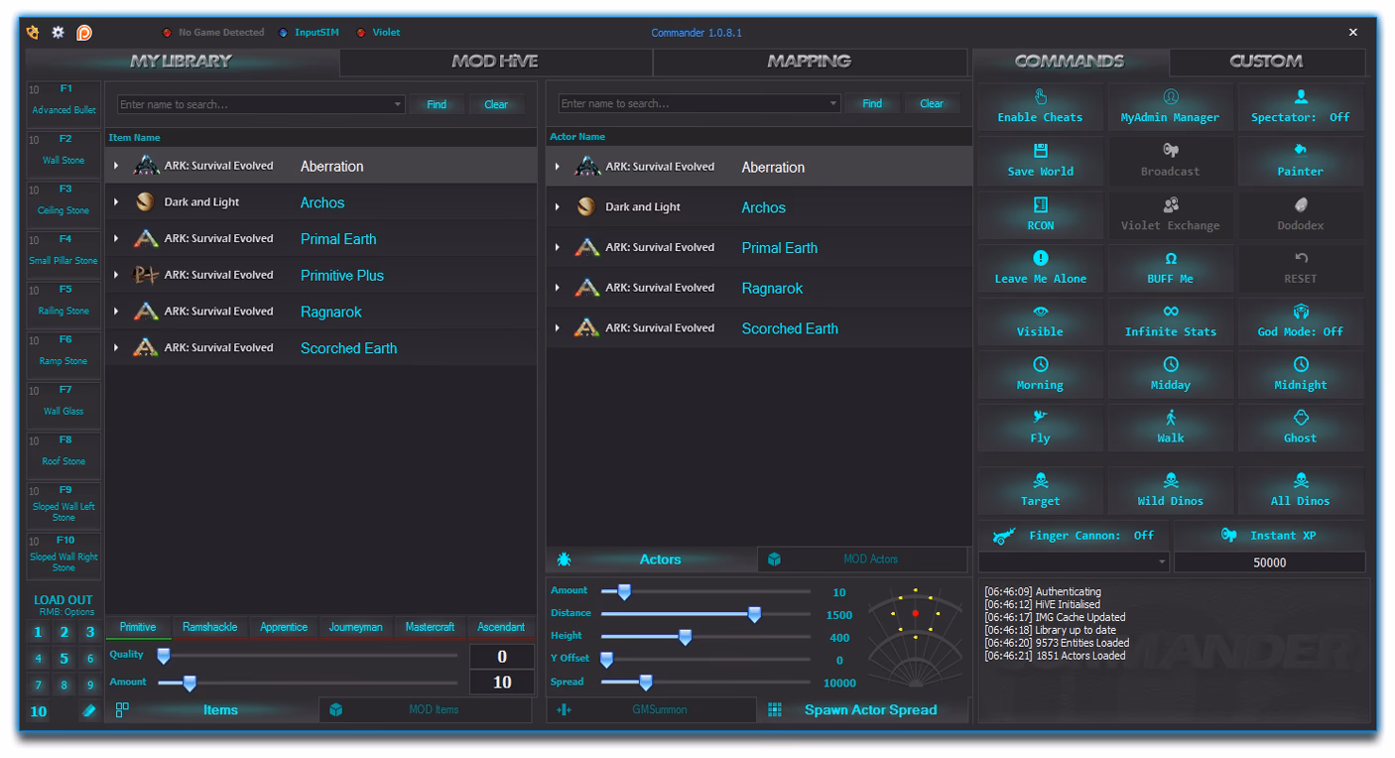Select the Mastercraft quality option
The width and height of the screenshot is (1395, 758).
coord(430,627)
